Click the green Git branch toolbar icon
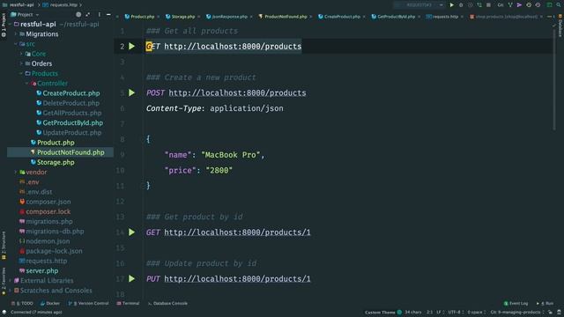The image size is (564, 317). click(x=510, y=5)
